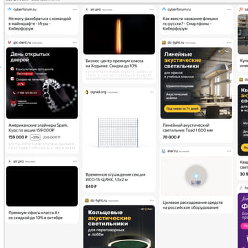248x248 pixels.
Task: Click the ograd.org favicon
Action: (87, 92)
